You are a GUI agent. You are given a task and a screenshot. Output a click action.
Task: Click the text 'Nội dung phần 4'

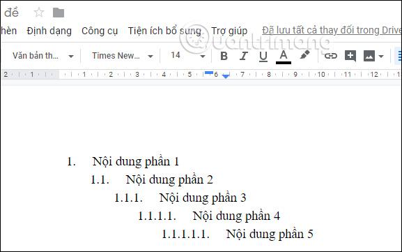tap(236, 216)
